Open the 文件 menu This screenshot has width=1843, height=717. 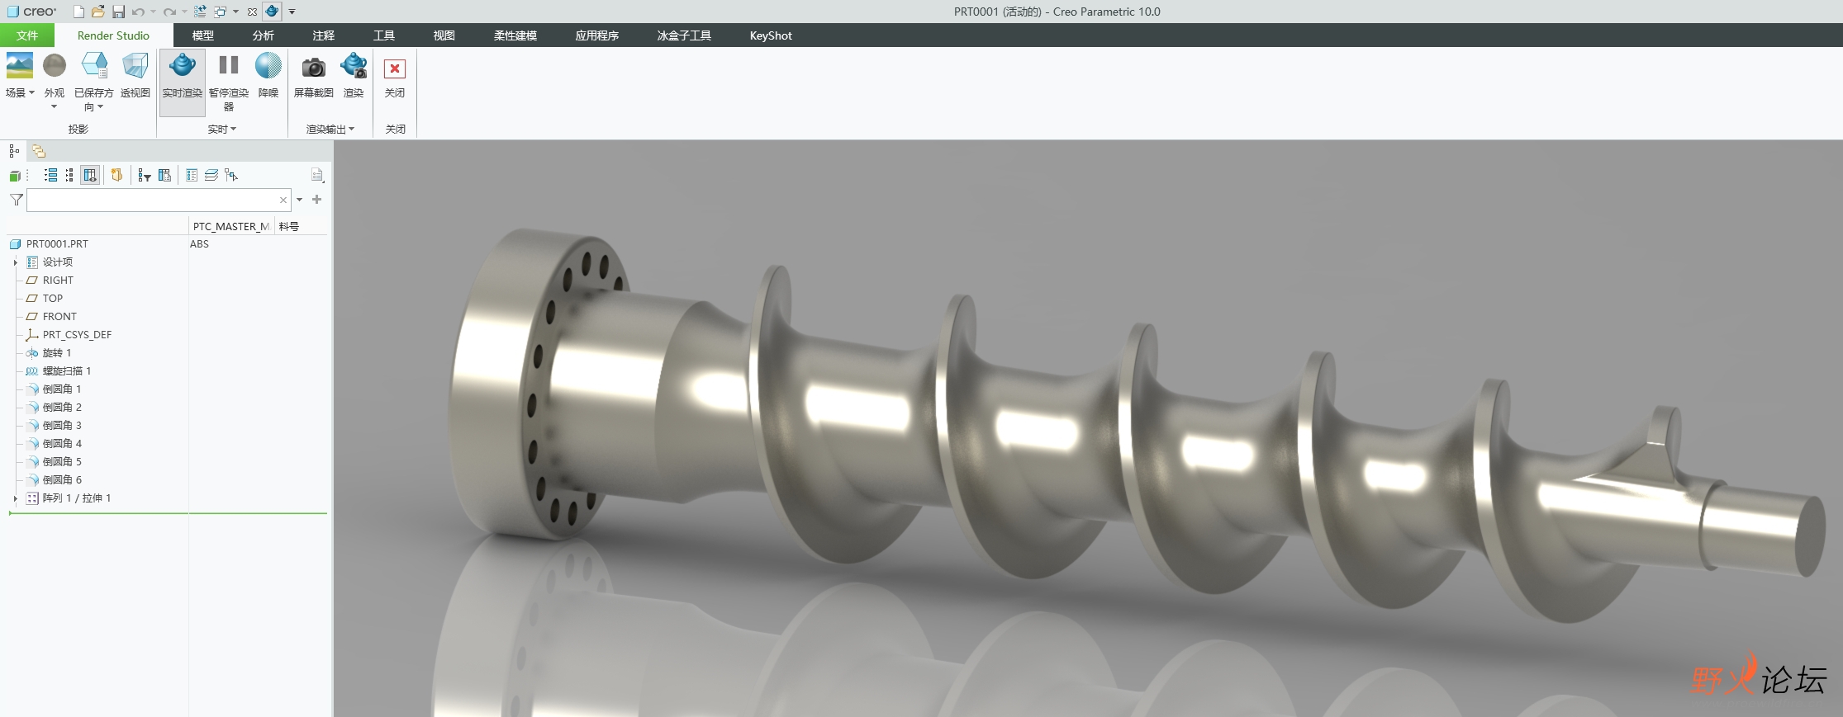pos(27,35)
